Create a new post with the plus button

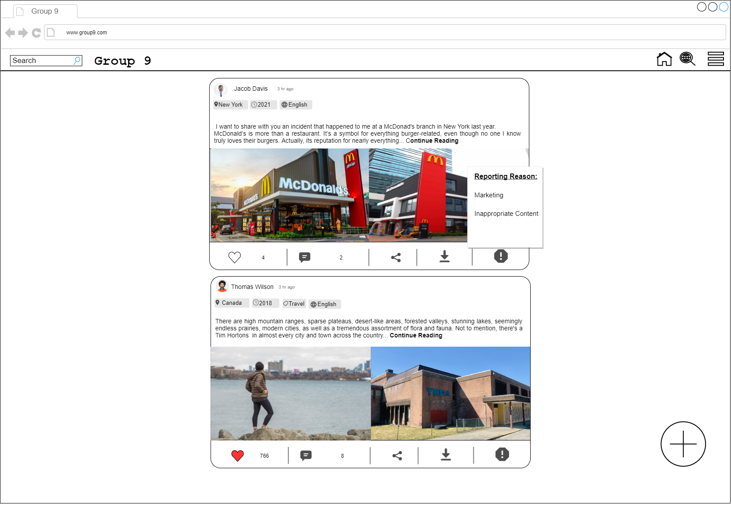coord(683,444)
